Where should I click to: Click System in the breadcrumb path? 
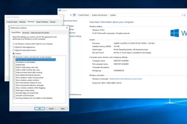tap(113, 15)
